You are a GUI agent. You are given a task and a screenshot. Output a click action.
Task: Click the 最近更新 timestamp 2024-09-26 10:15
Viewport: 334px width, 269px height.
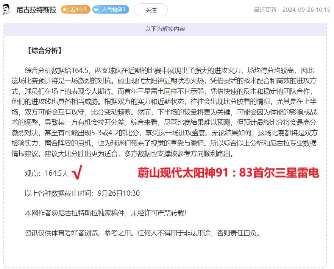click(x=292, y=10)
